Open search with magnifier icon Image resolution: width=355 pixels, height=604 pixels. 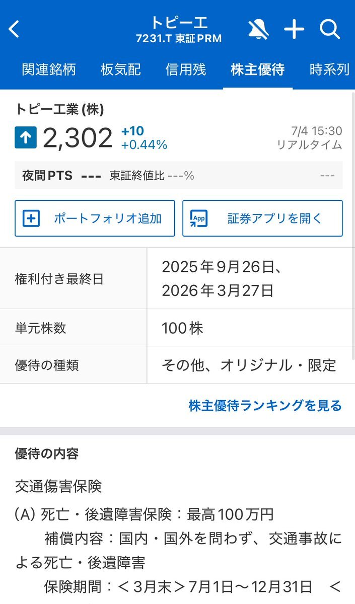(330, 30)
